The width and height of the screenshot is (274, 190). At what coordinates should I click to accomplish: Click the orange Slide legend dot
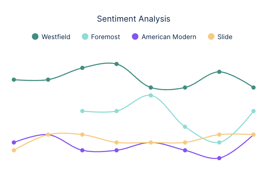point(211,37)
